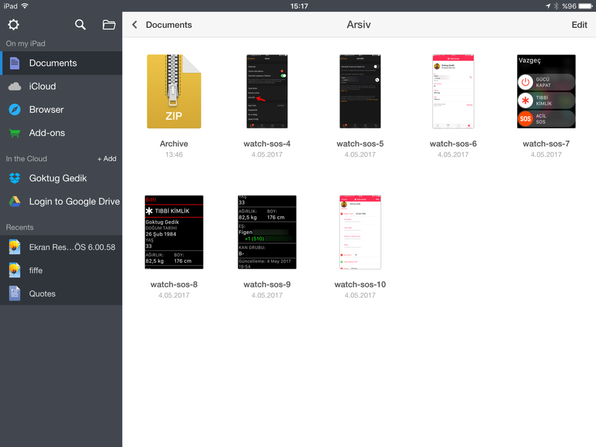Tap + Add in the cloud section
Screen dimensions: 596x447
(107, 159)
